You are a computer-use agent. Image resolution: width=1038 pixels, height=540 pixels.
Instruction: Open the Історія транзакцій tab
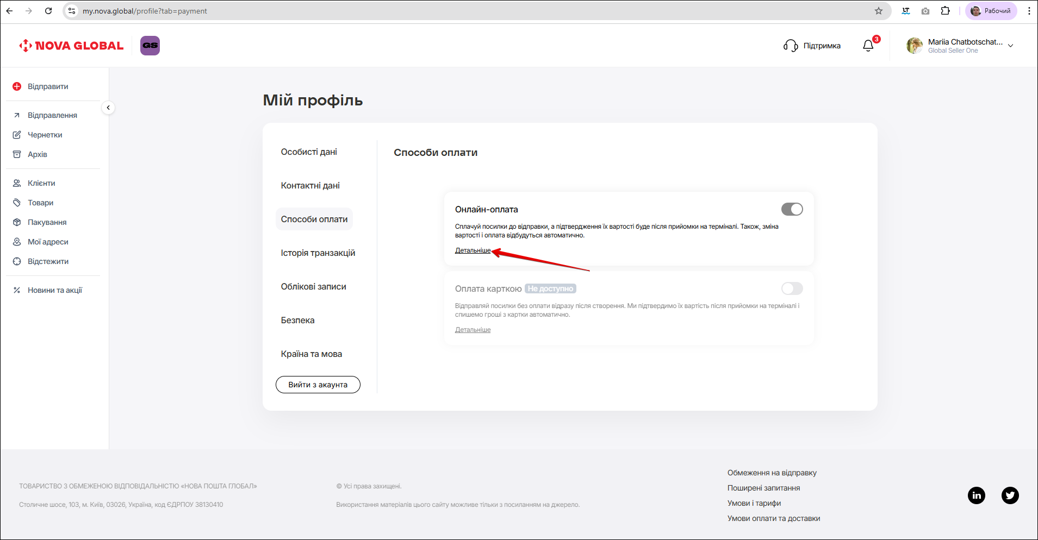point(318,253)
